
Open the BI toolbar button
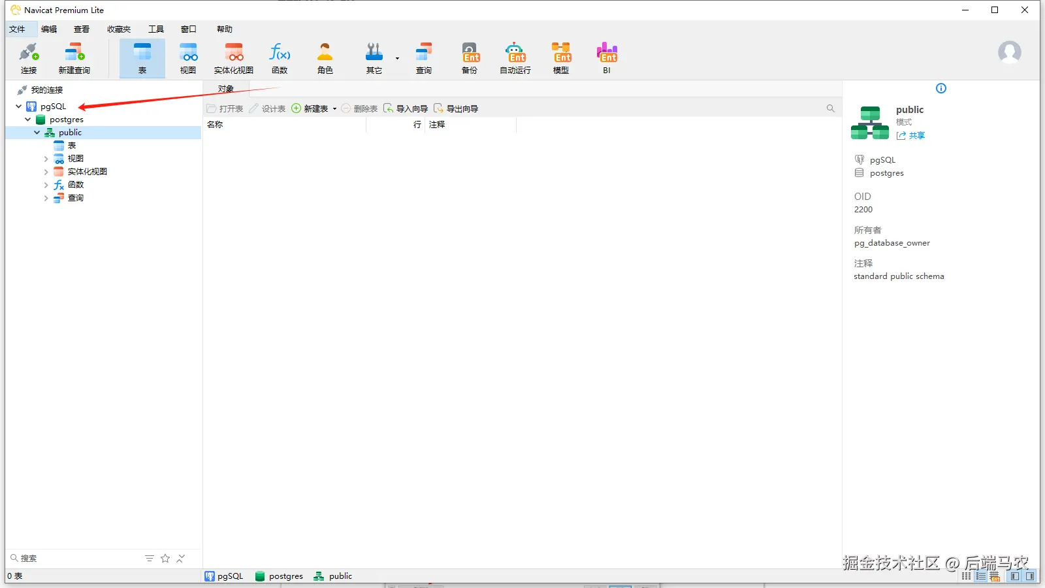click(607, 58)
